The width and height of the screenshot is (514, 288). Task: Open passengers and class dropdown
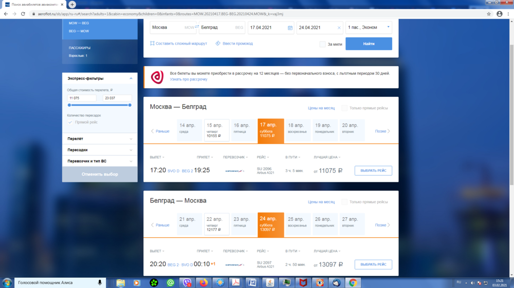point(369,27)
